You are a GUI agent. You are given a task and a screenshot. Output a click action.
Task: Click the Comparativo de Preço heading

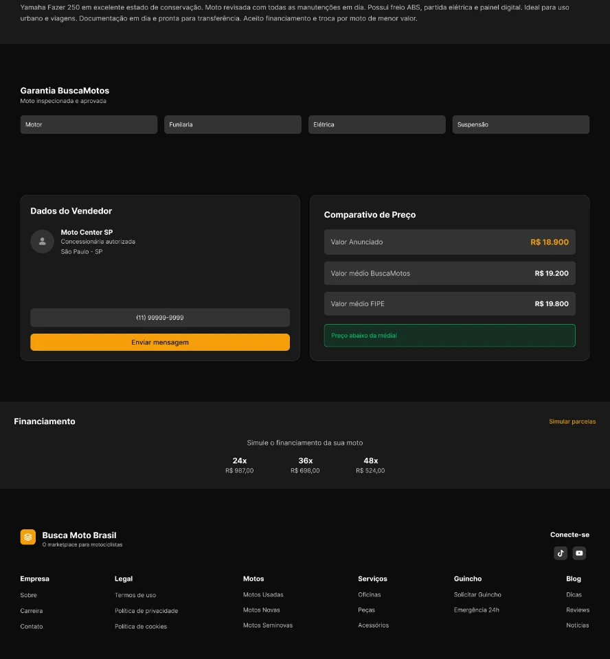(x=370, y=215)
